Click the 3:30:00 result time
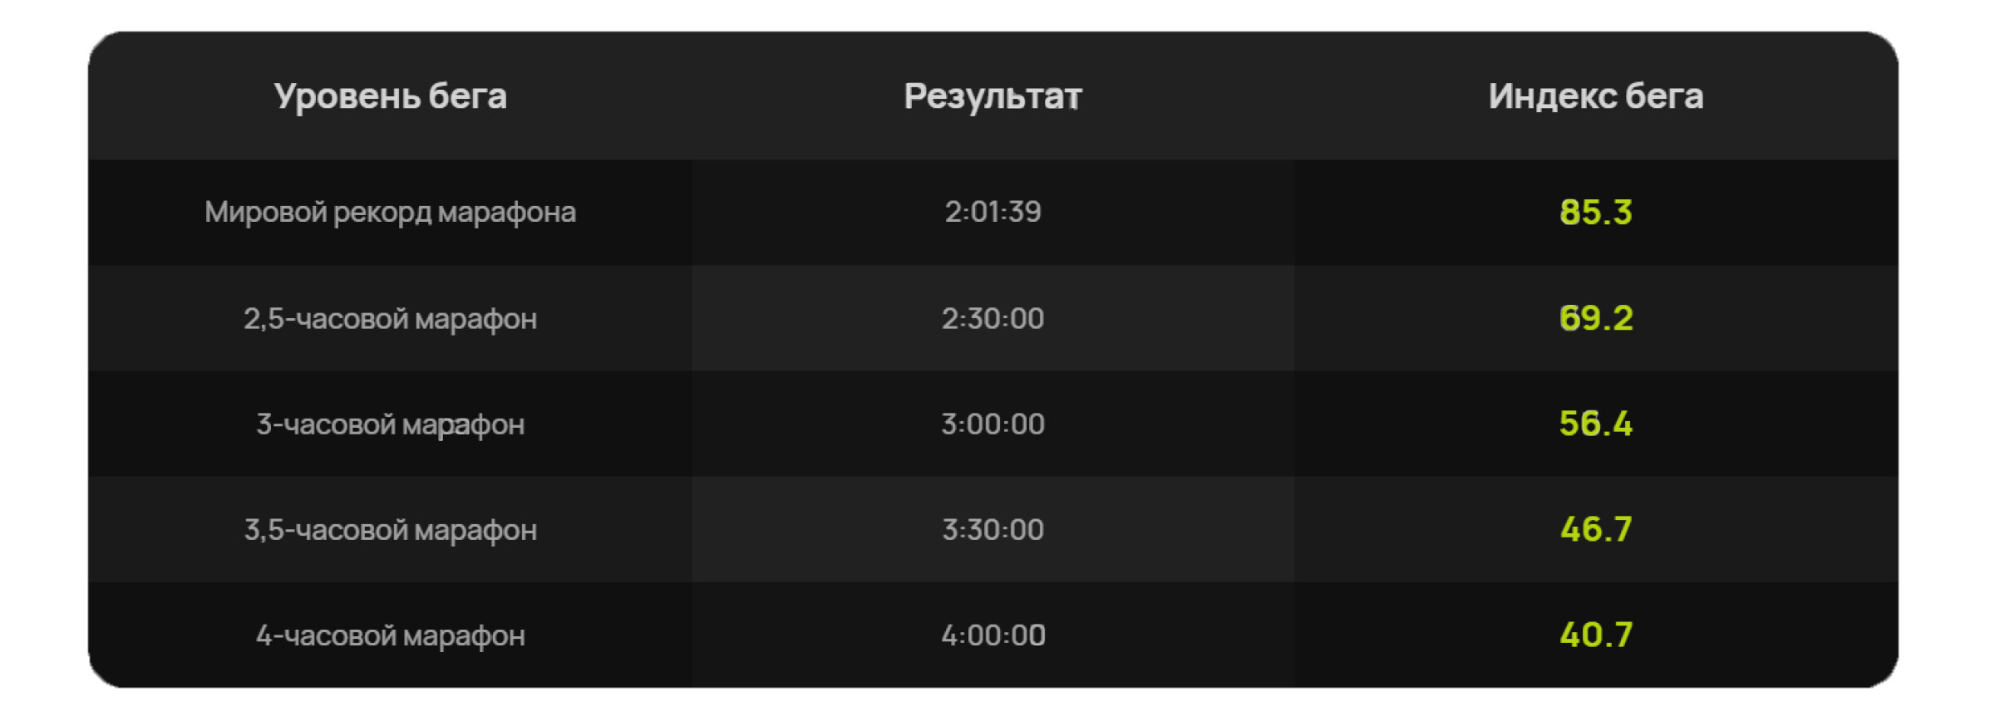The image size is (1995, 726). pos(993,530)
